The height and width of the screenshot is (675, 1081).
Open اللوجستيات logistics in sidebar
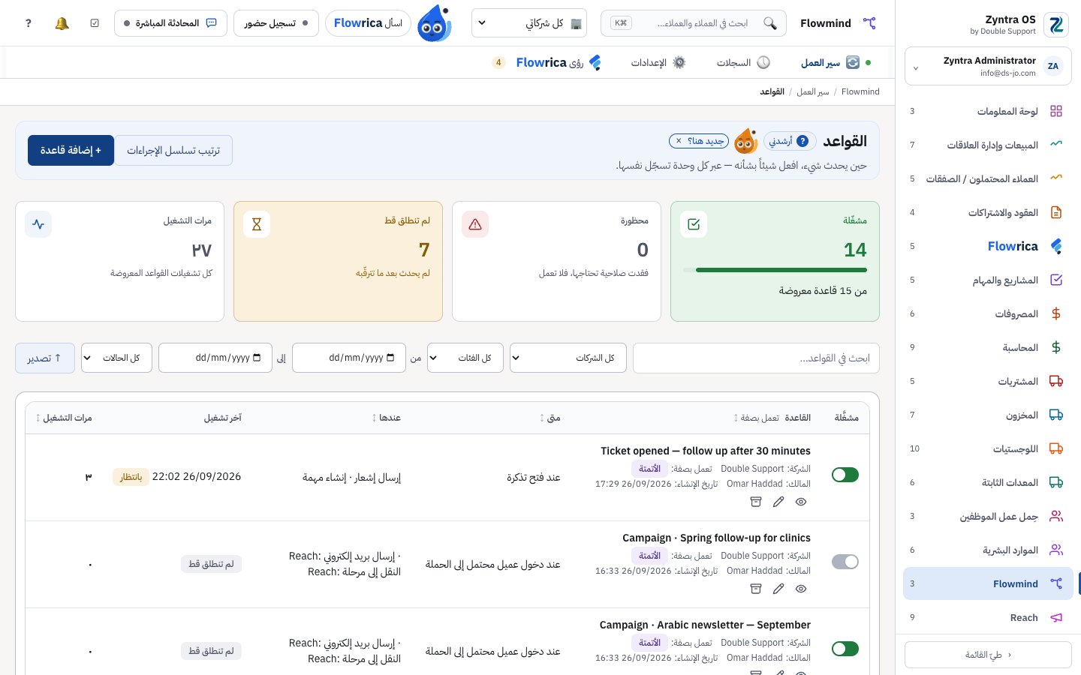[x=987, y=448]
